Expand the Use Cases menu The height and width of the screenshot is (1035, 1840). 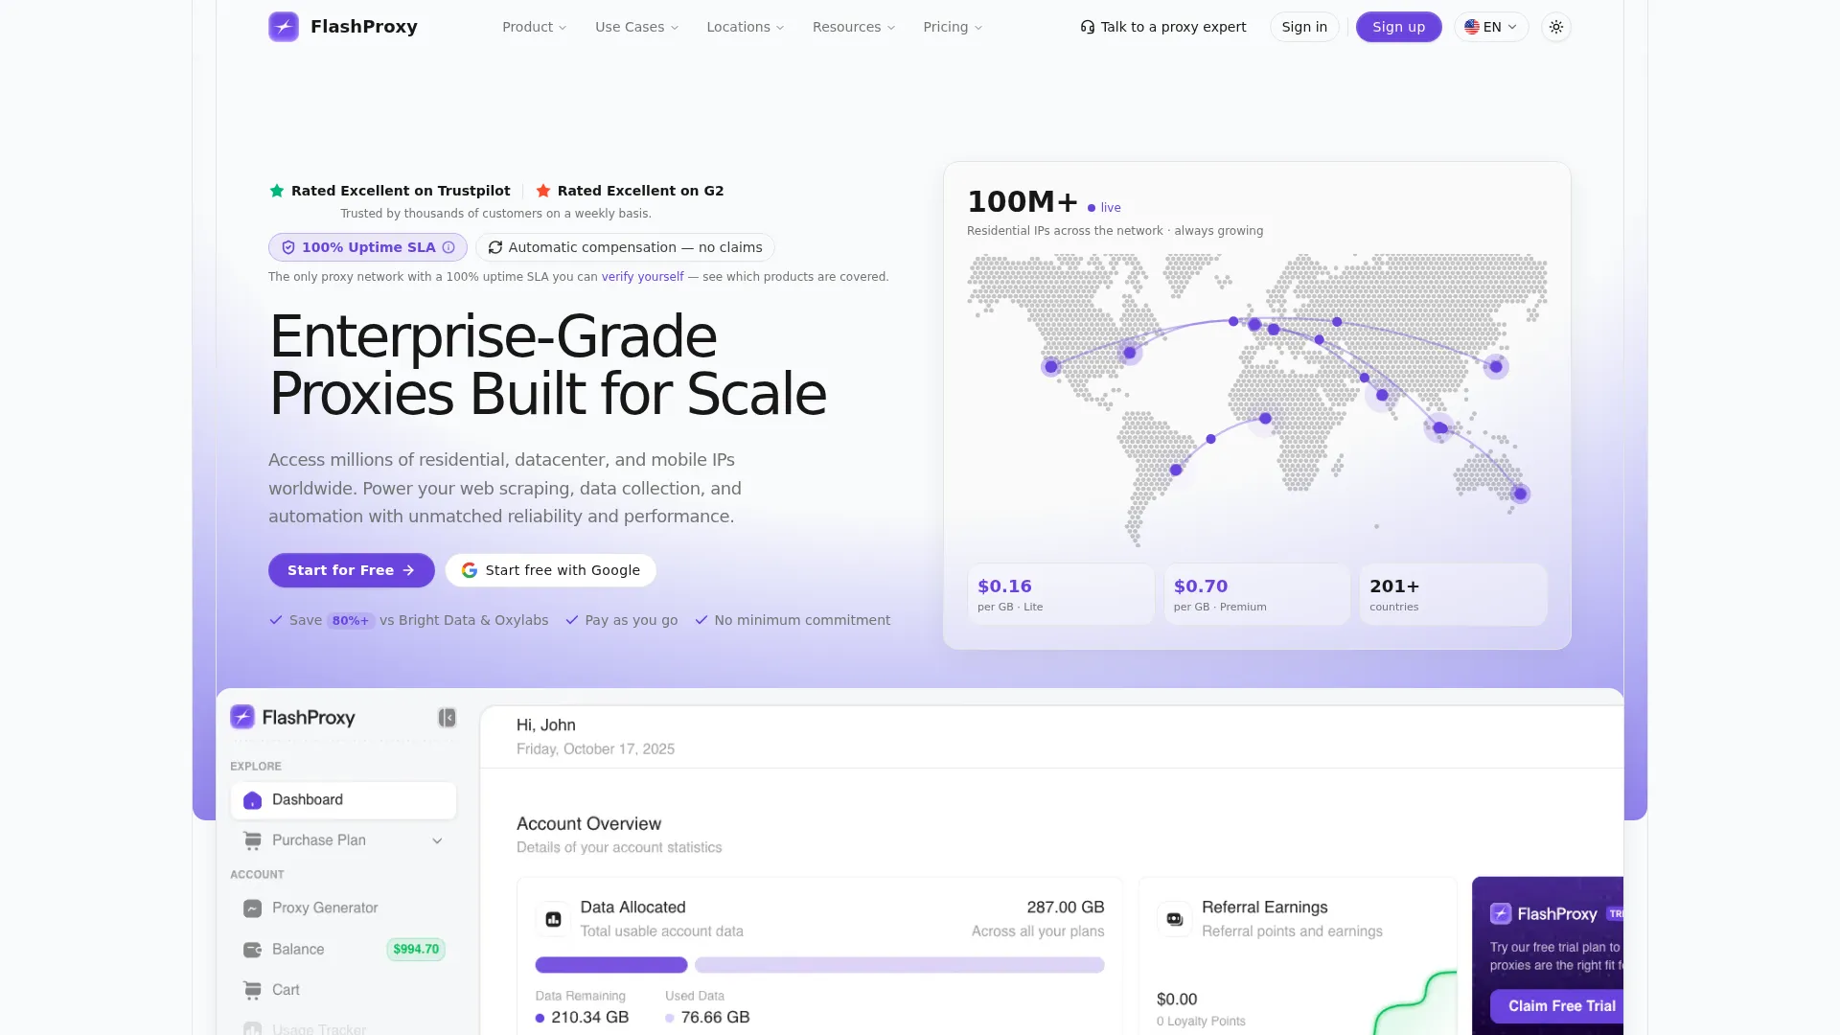pyautogui.click(x=636, y=27)
